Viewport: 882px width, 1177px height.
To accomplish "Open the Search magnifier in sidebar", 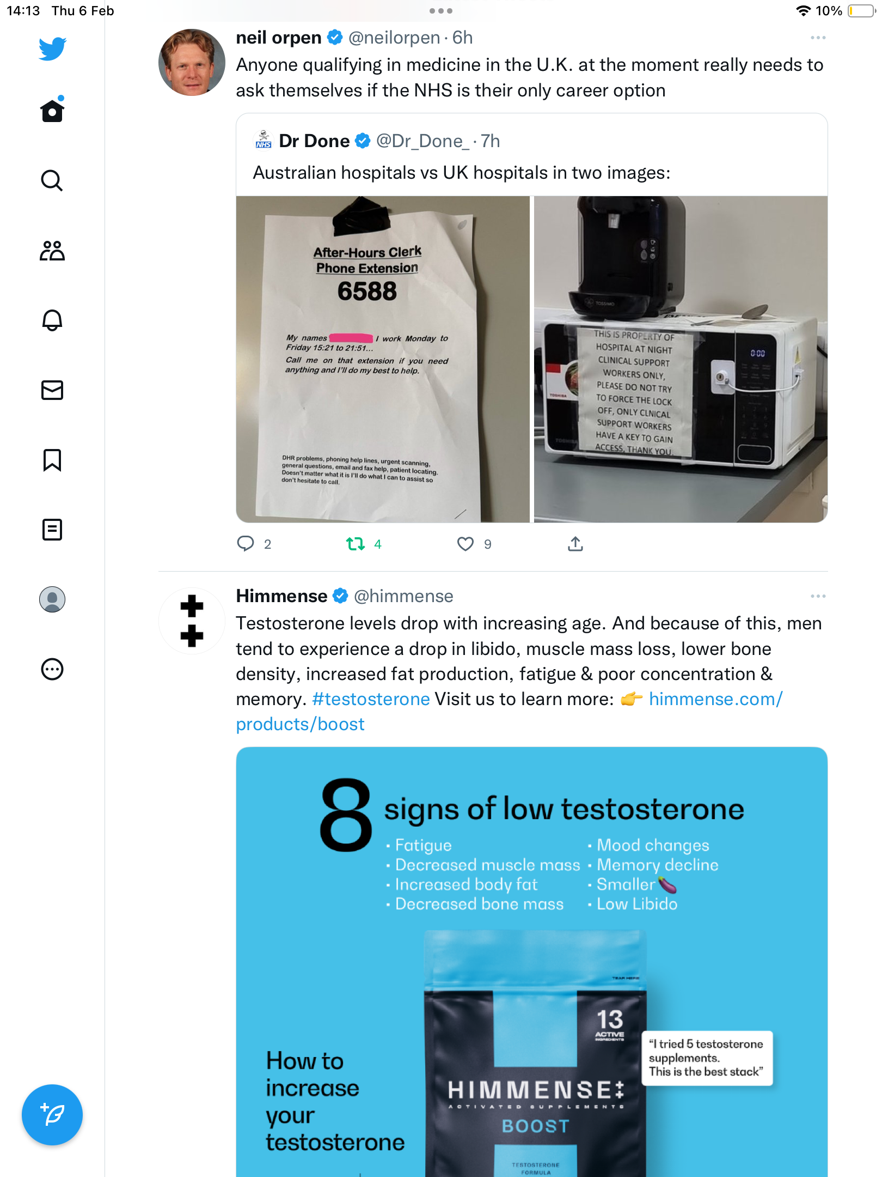I will point(52,180).
